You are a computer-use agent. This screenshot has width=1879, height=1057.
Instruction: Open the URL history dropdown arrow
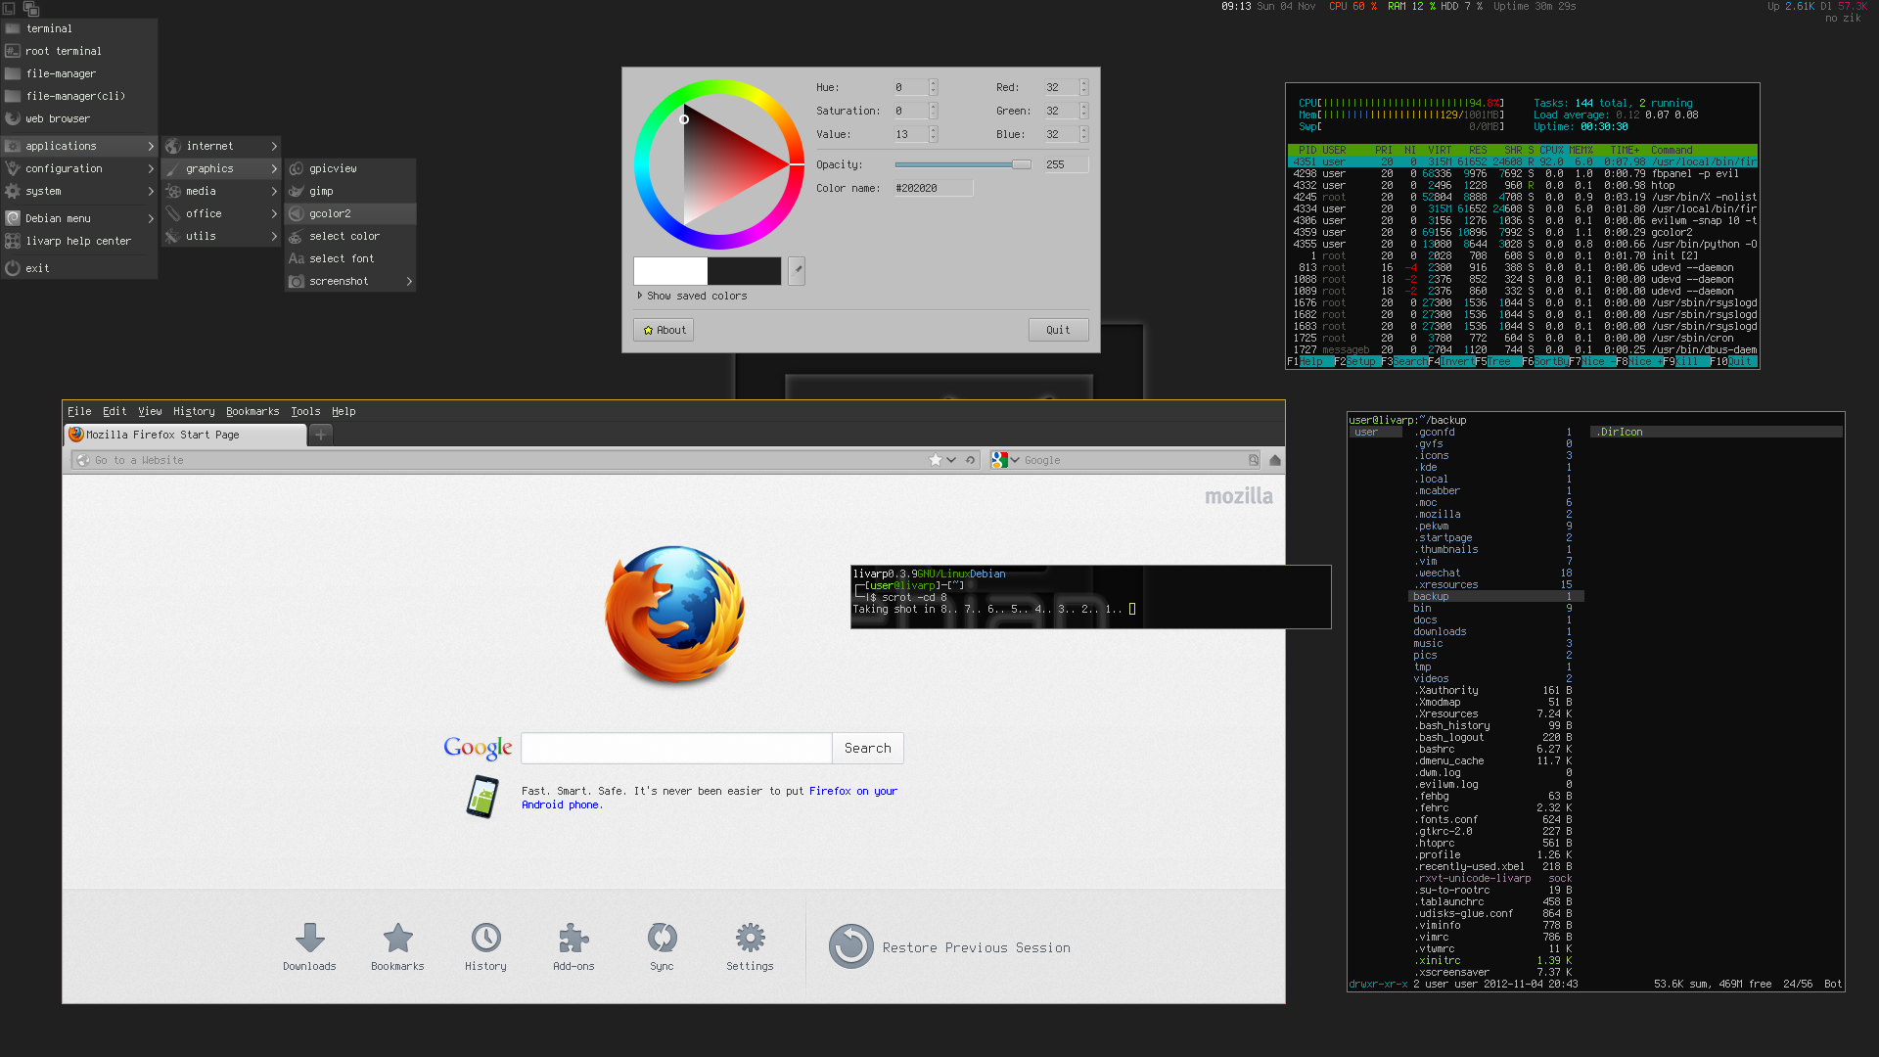951,460
